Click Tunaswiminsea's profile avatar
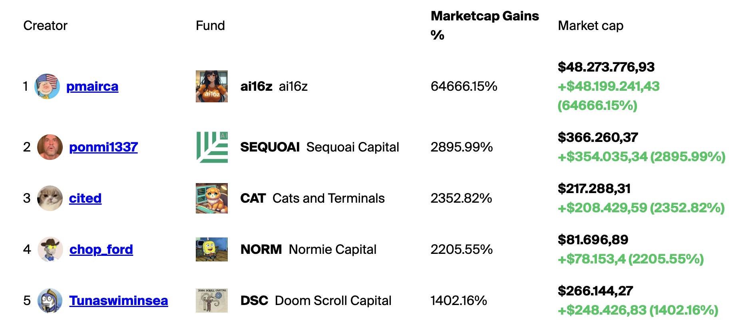This screenshot has height=335, width=736. (x=50, y=301)
